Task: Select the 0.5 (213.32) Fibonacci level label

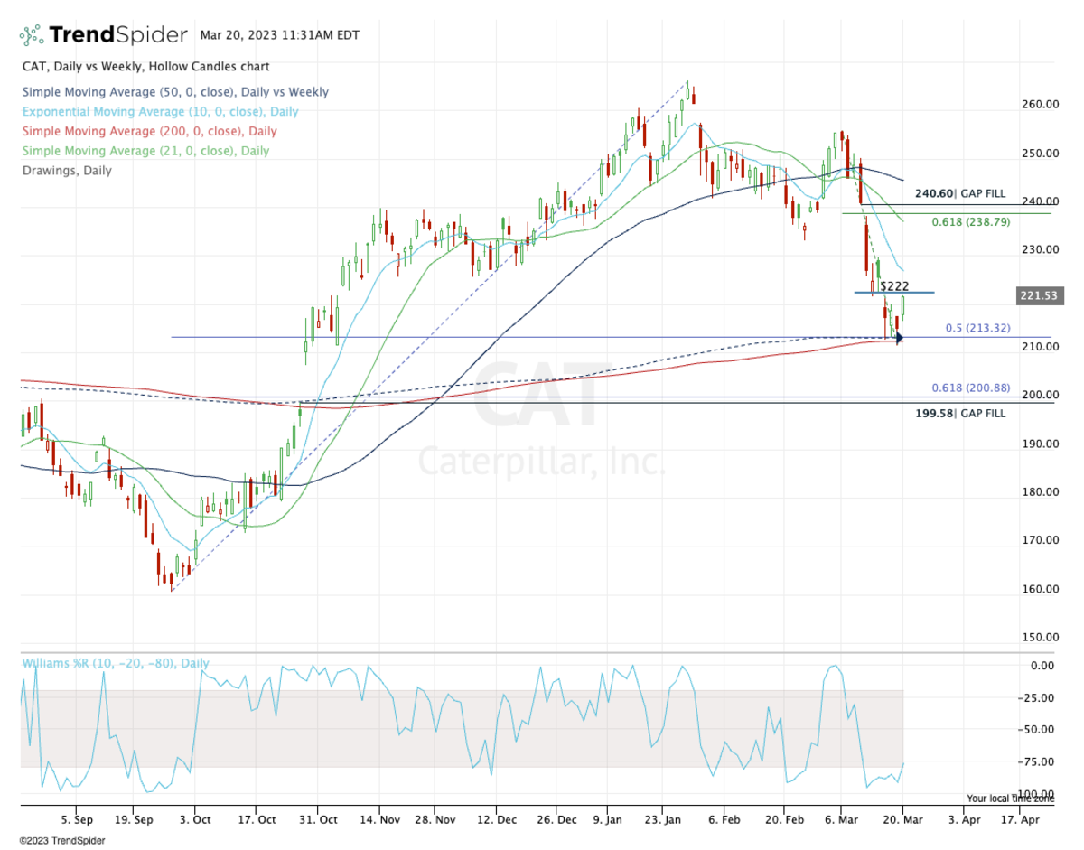Action: 977,328
